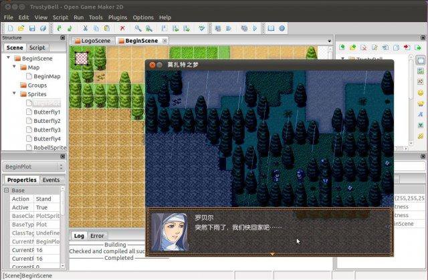This screenshot has height=280, width=428.
Task: Click the blue Run play triangle icon
Action: click(x=255, y=28)
